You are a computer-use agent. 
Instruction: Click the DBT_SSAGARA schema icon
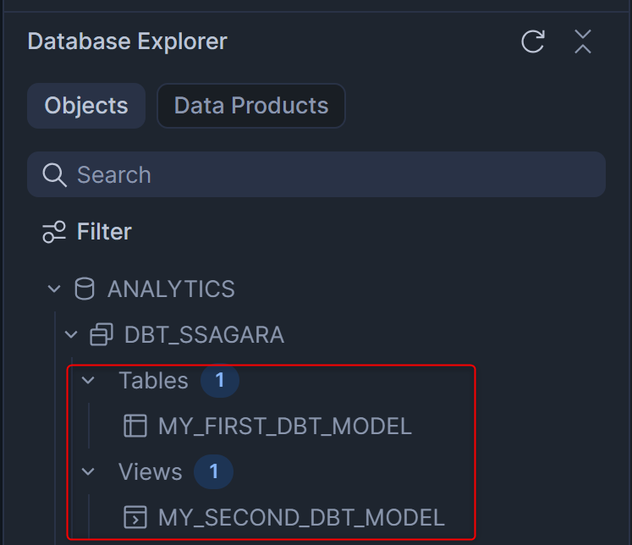point(102,335)
